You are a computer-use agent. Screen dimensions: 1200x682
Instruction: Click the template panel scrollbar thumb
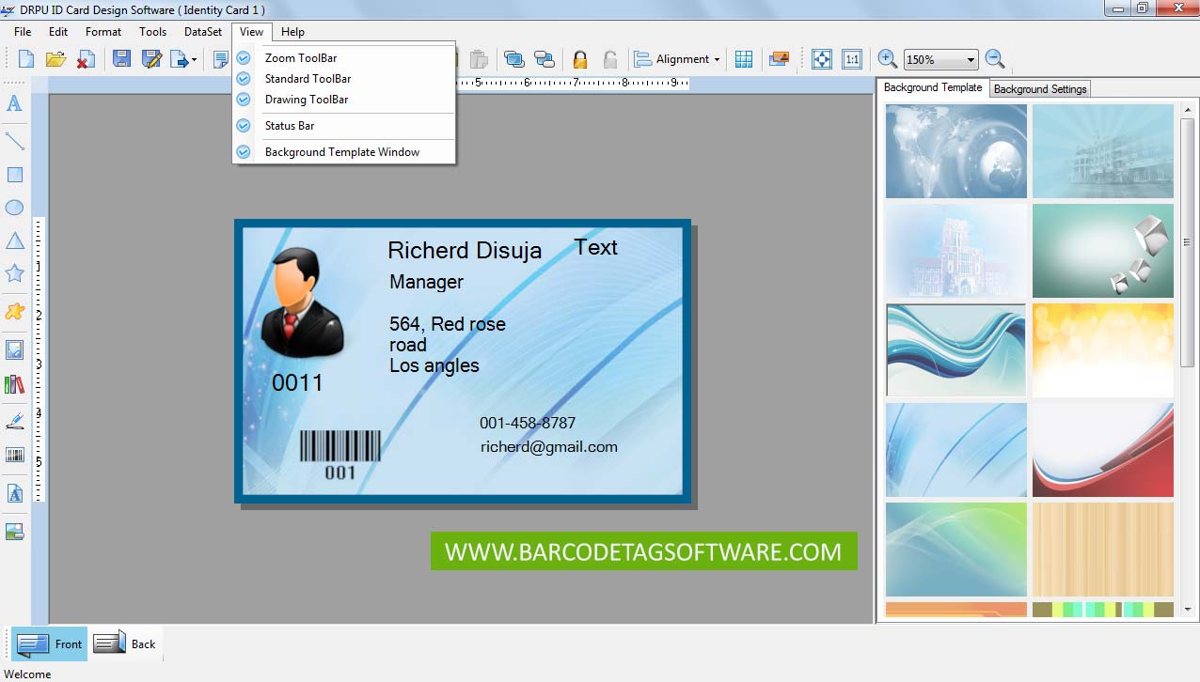coord(1188,243)
